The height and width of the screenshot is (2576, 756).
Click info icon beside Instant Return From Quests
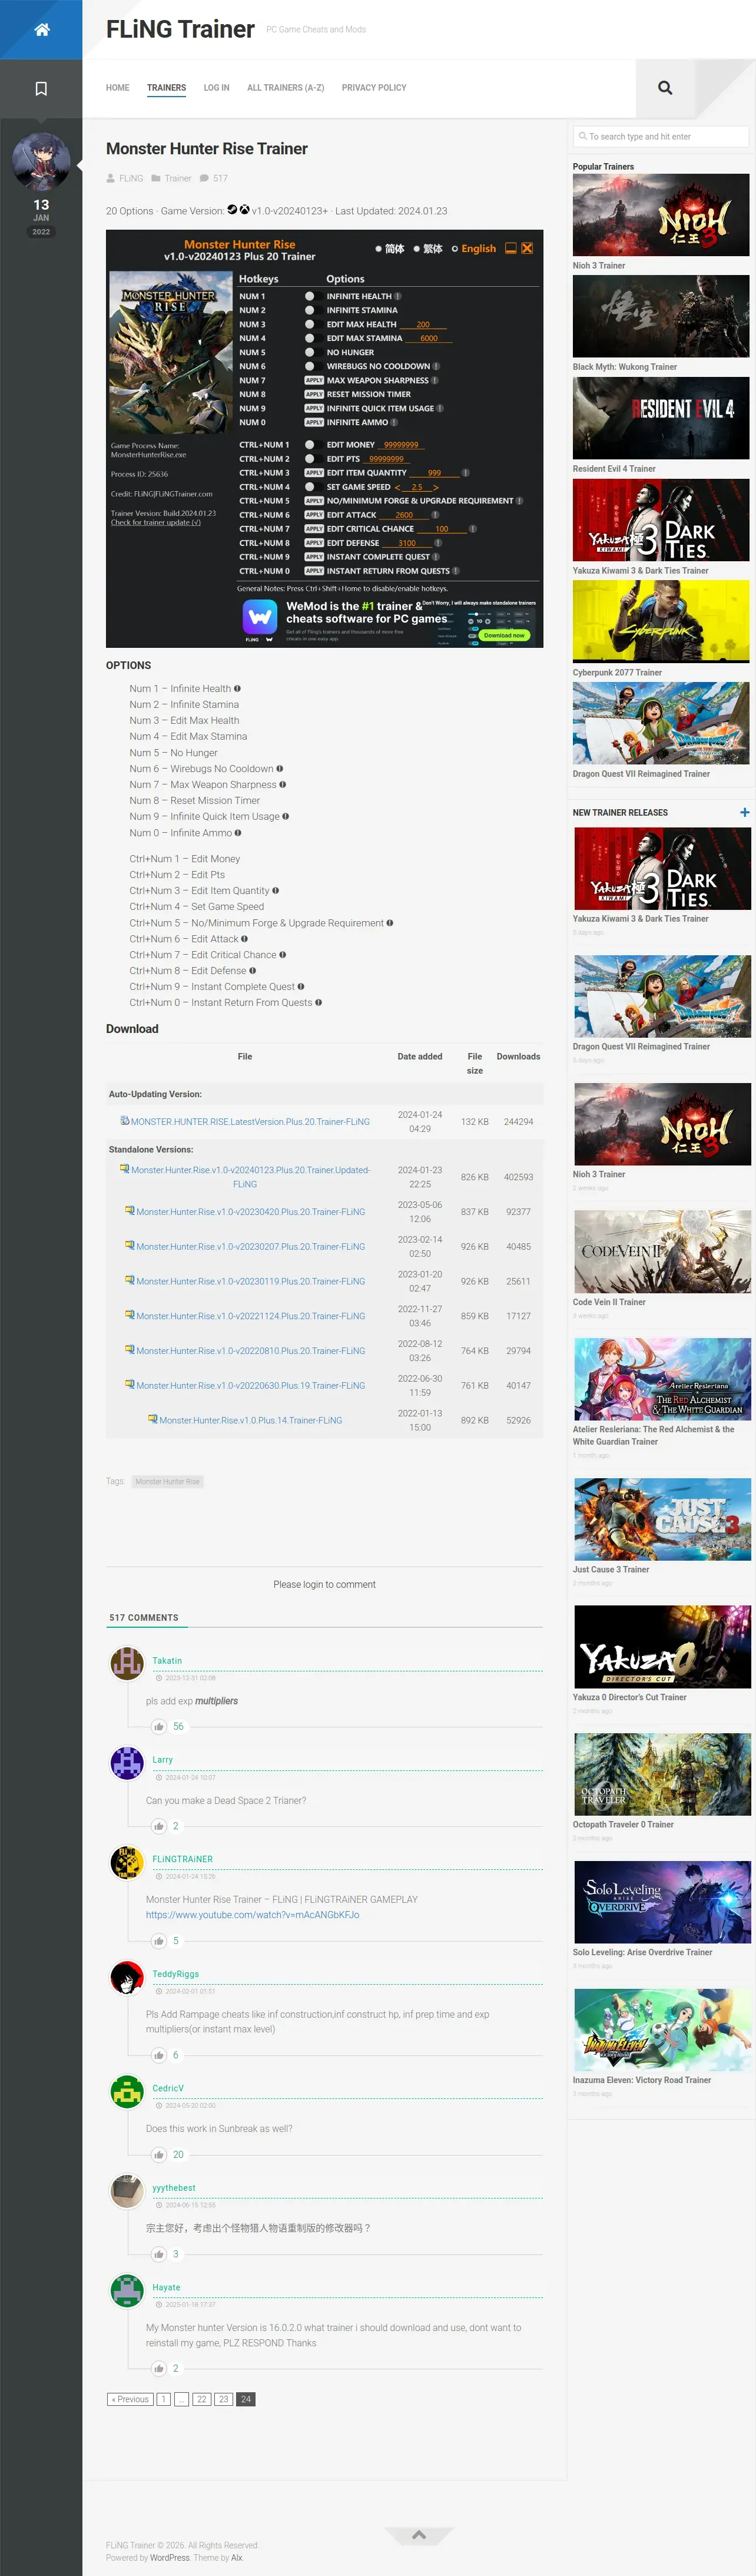(x=319, y=1003)
